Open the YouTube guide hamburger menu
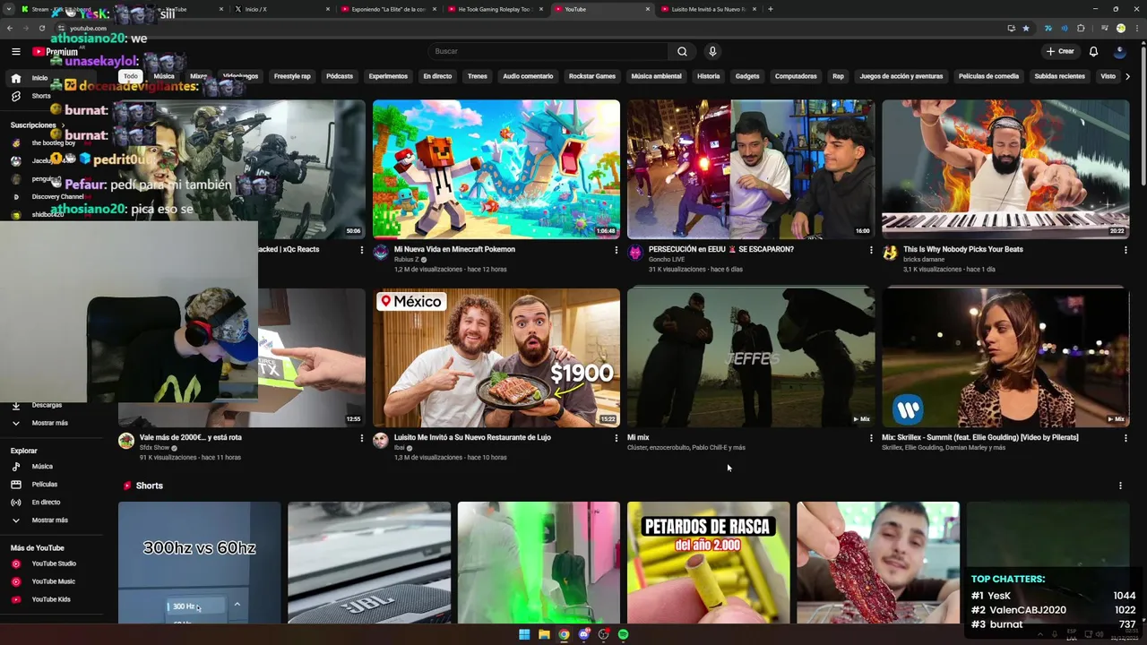Image resolution: width=1147 pixels, height=645 pixels. pos(15,51)
